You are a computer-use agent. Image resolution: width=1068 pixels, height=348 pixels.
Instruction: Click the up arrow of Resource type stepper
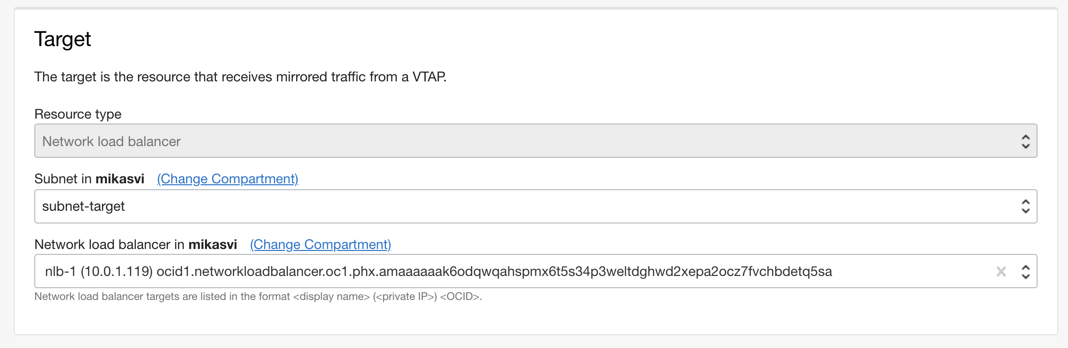pos(1025,137)
